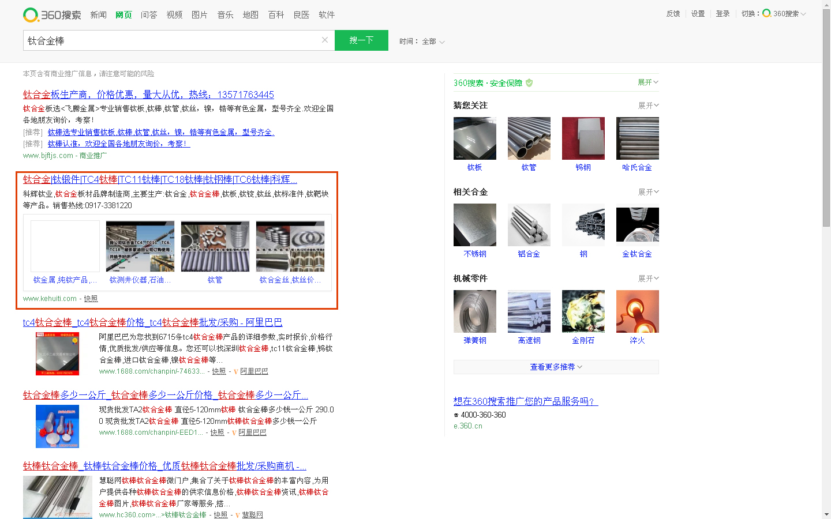Click the 钛金属,纯钛产品 caption link

(65, 280)
